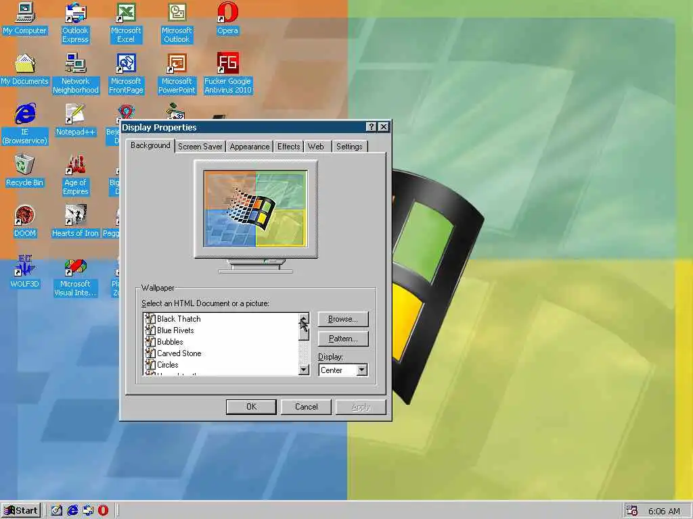Switch to the Effects tab
The height and width of the screenshot is (519, 693).
(x=288, y=147)
